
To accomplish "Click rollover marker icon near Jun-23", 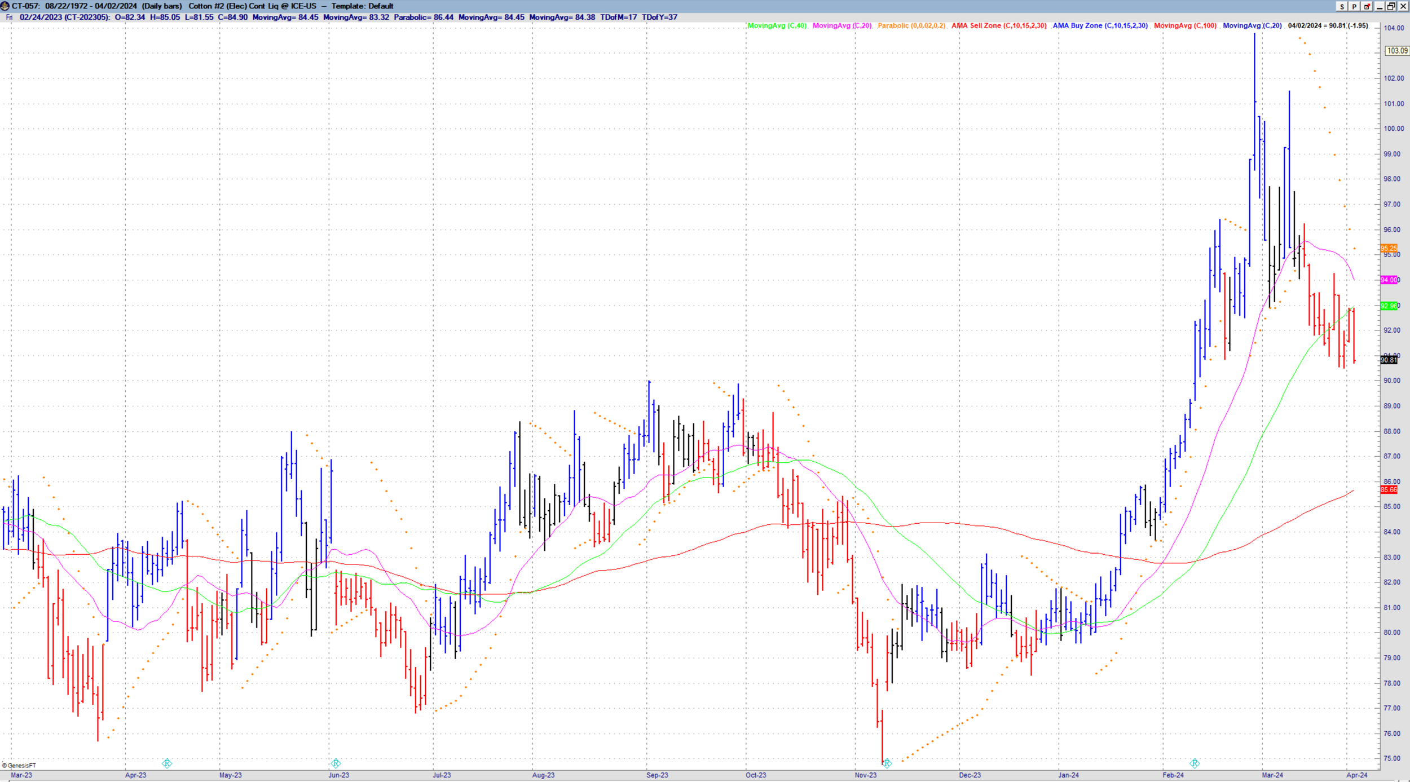I will pos(336,763).
